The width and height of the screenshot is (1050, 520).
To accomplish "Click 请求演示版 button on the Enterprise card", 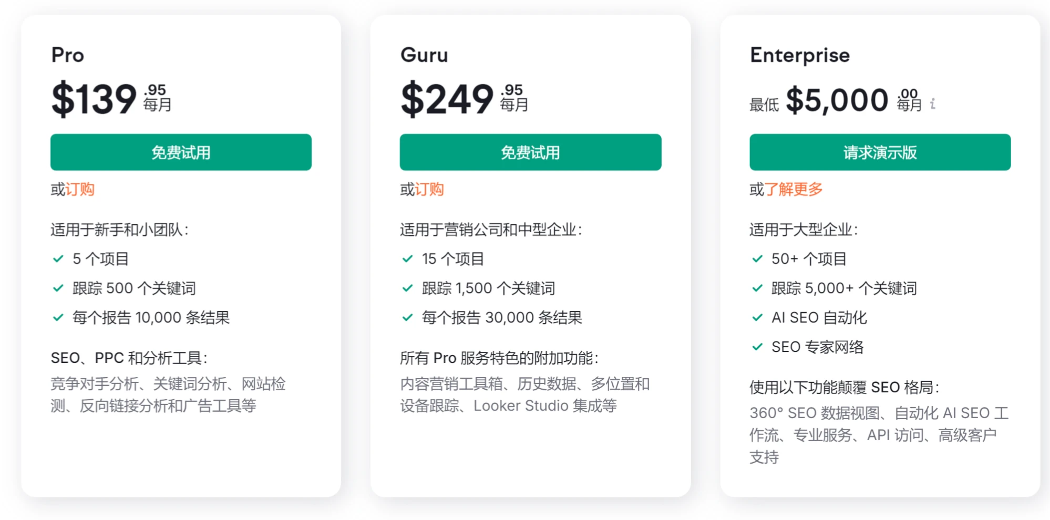I will pyautogui.click(x=880, y=152).
